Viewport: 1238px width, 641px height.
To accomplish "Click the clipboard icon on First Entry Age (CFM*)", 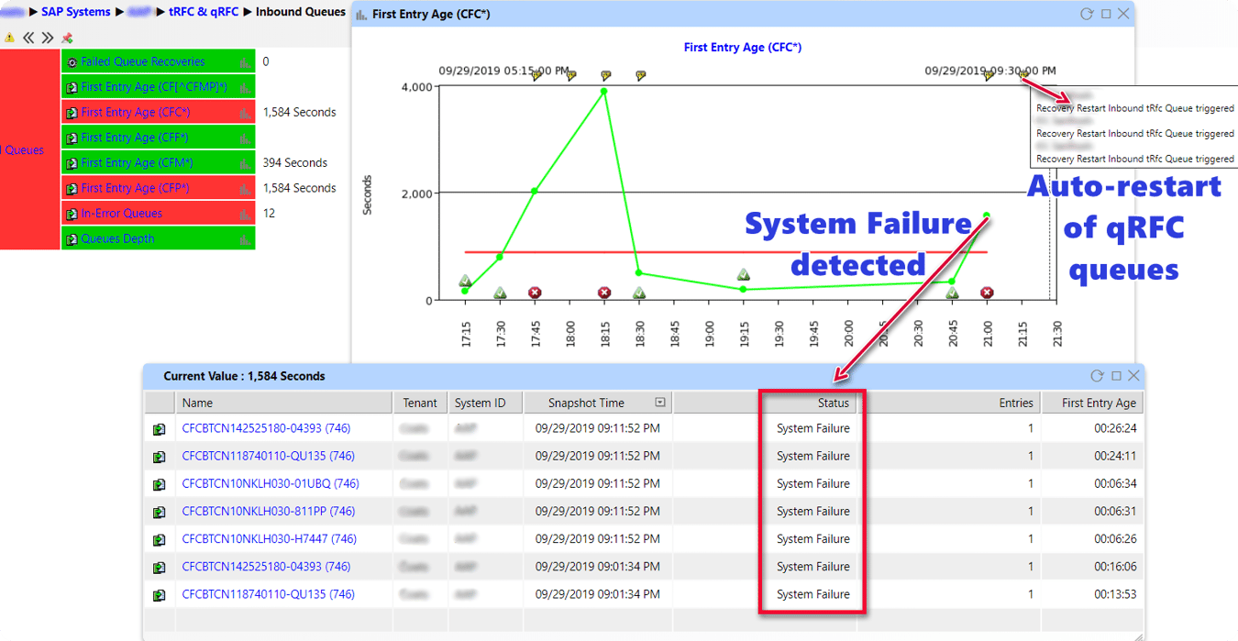I will point(71,162).
